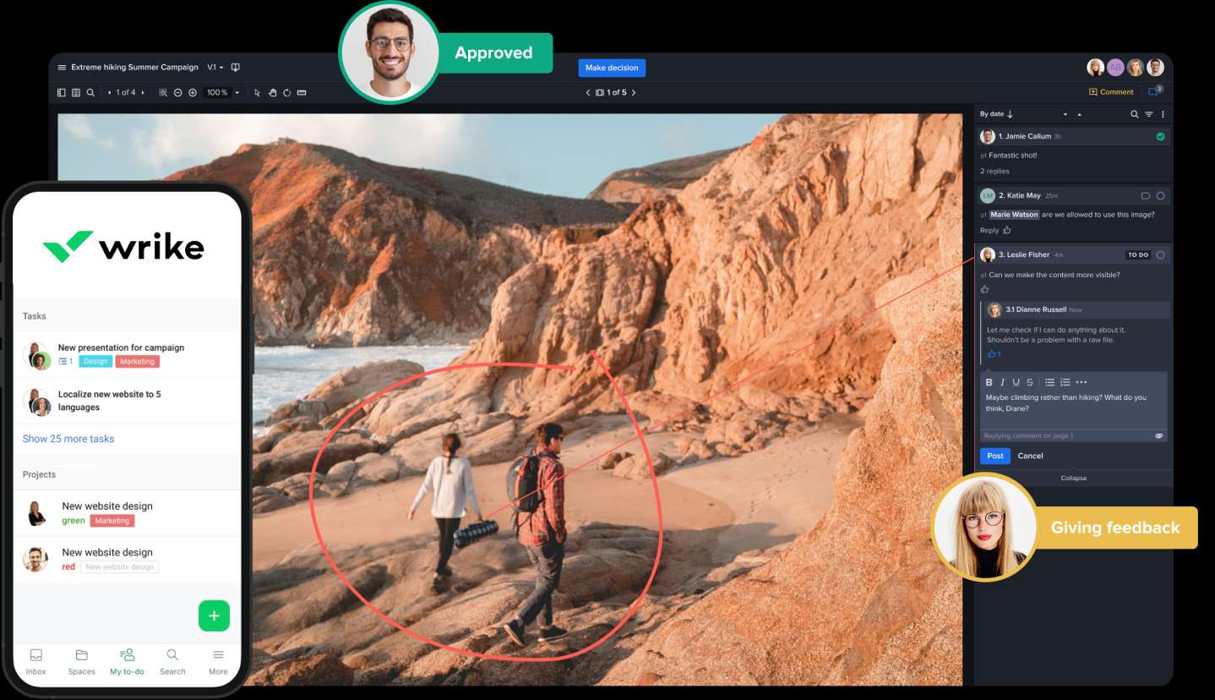Click into the reply text field
The width and height of the screenshot is (1215, 700).
[x=1073, y=407]
